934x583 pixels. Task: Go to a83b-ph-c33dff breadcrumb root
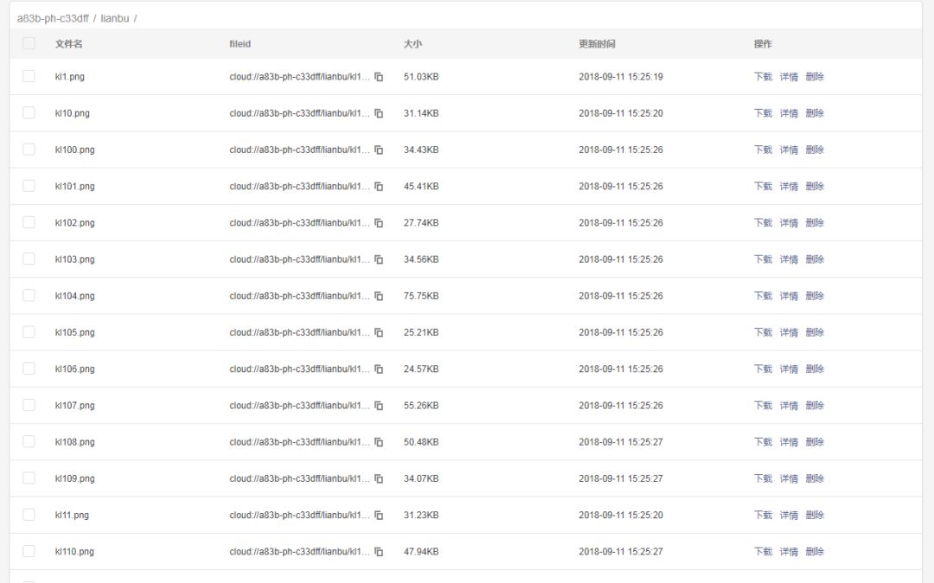click(53, 18)
